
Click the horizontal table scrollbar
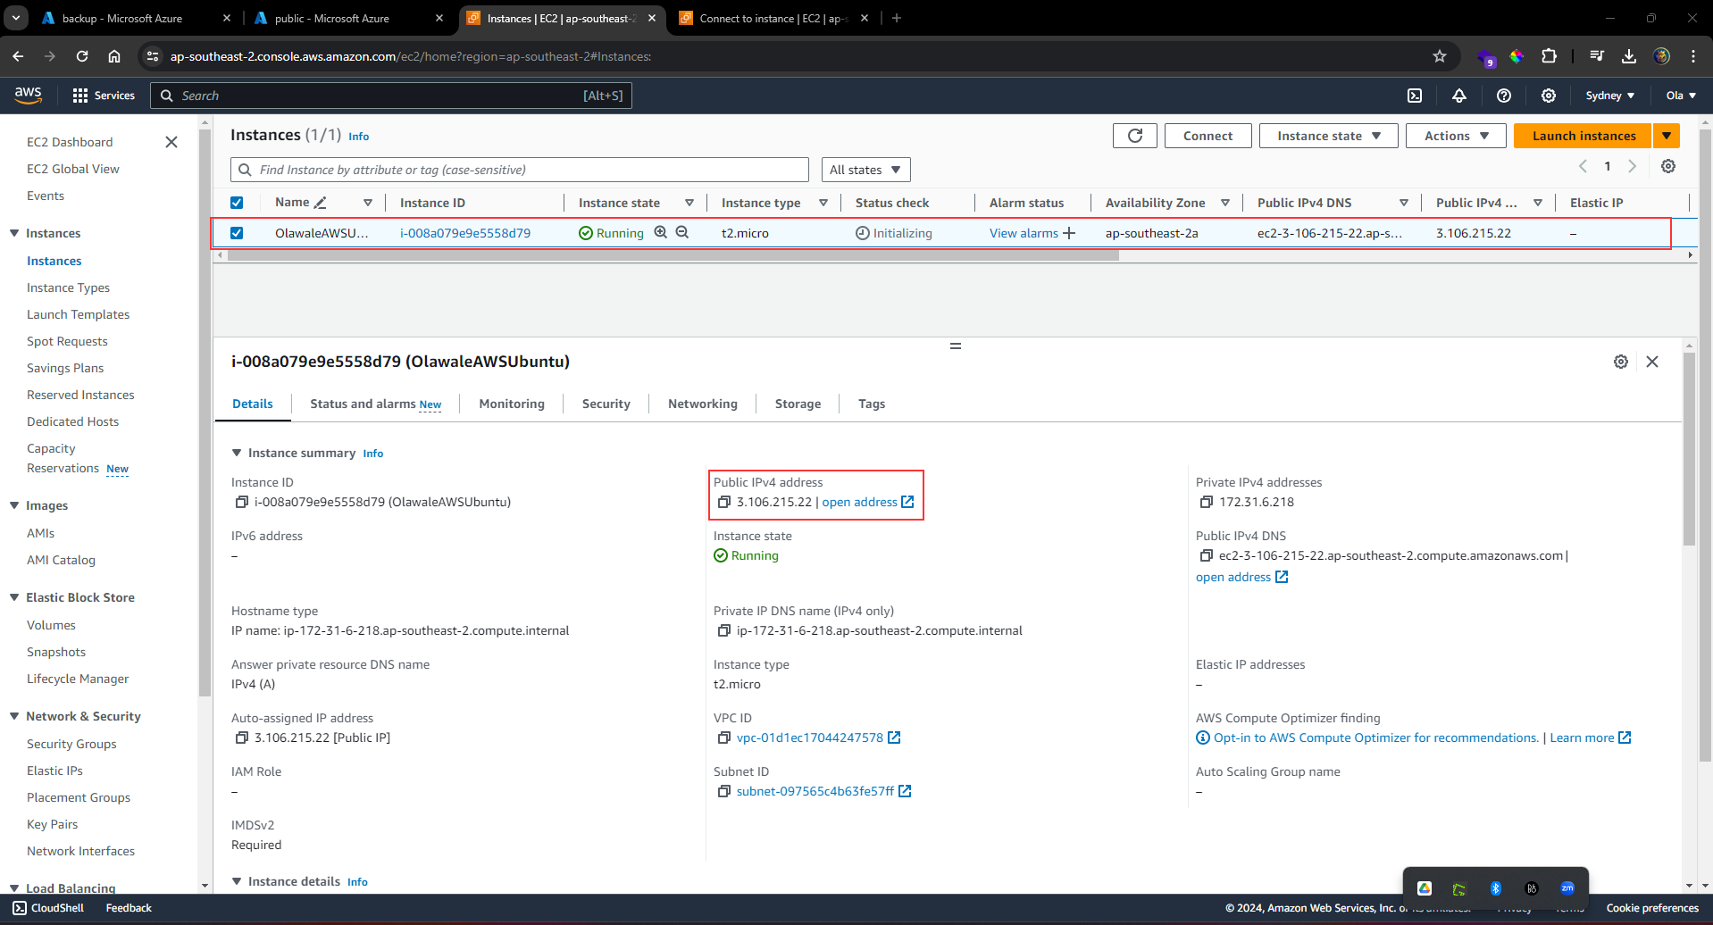coord(673,255)
